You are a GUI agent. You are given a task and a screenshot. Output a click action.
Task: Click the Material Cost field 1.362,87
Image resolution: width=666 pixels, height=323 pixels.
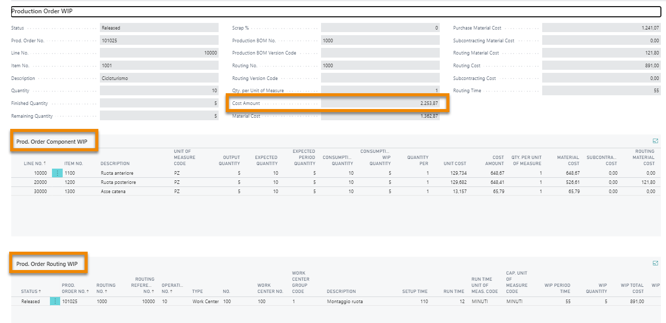click(x=380, y=116)
